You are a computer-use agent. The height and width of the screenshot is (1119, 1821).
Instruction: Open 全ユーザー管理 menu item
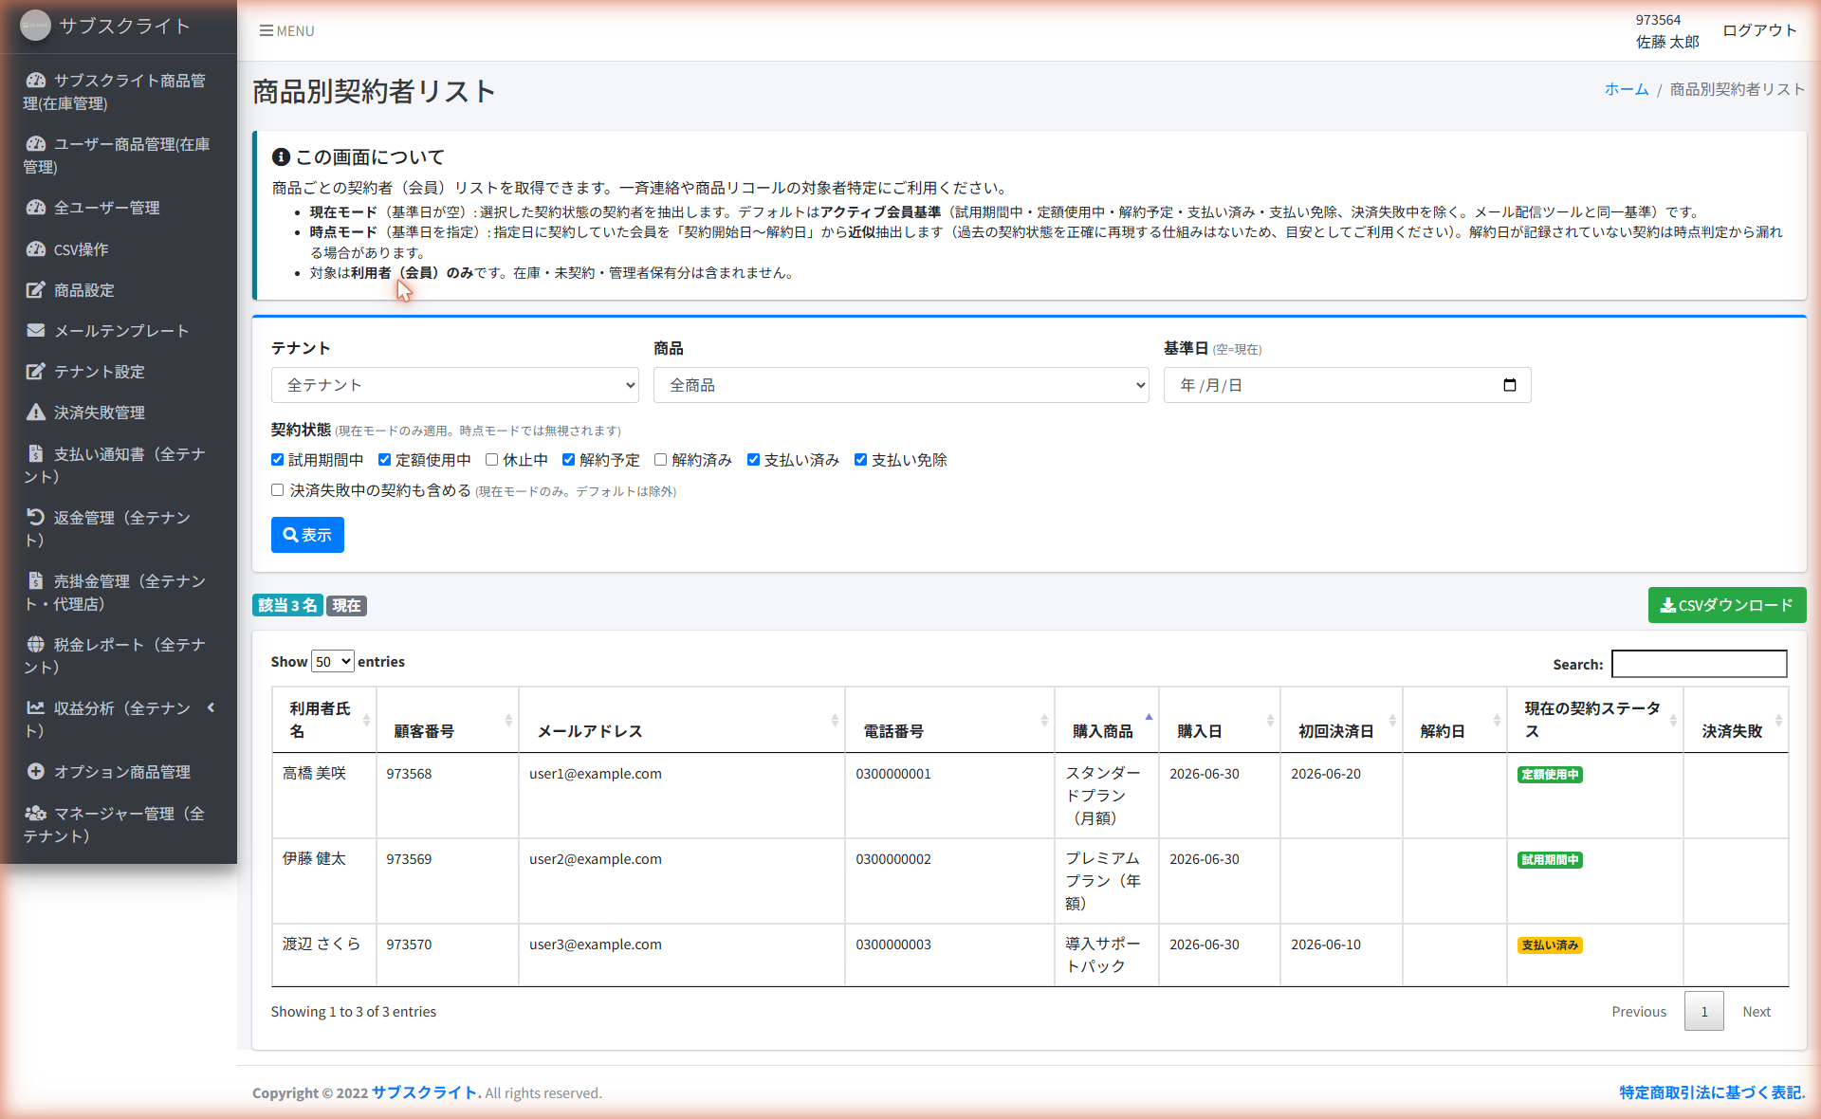point(119,208)
